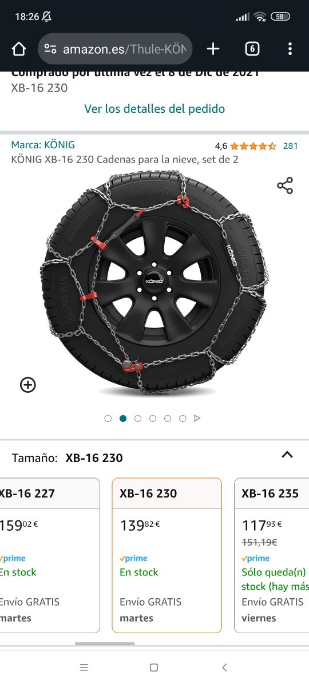Open a new tab with plus icon
Screen dimensions: 309x687
point(213,49)
